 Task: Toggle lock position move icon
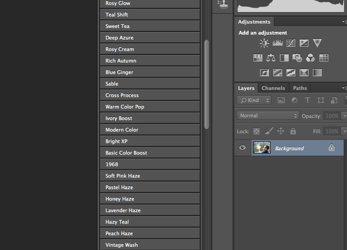coord(280,131)
